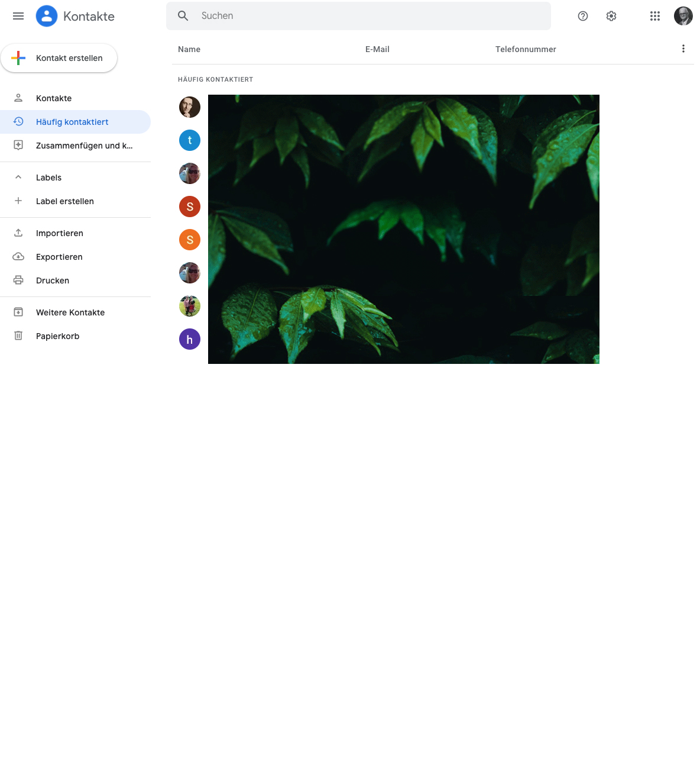Image resolution: width=700 pixels, height=758 pixels.
Task: Select the purple 'h' contact avatar
Action: (x=190, y=339)
